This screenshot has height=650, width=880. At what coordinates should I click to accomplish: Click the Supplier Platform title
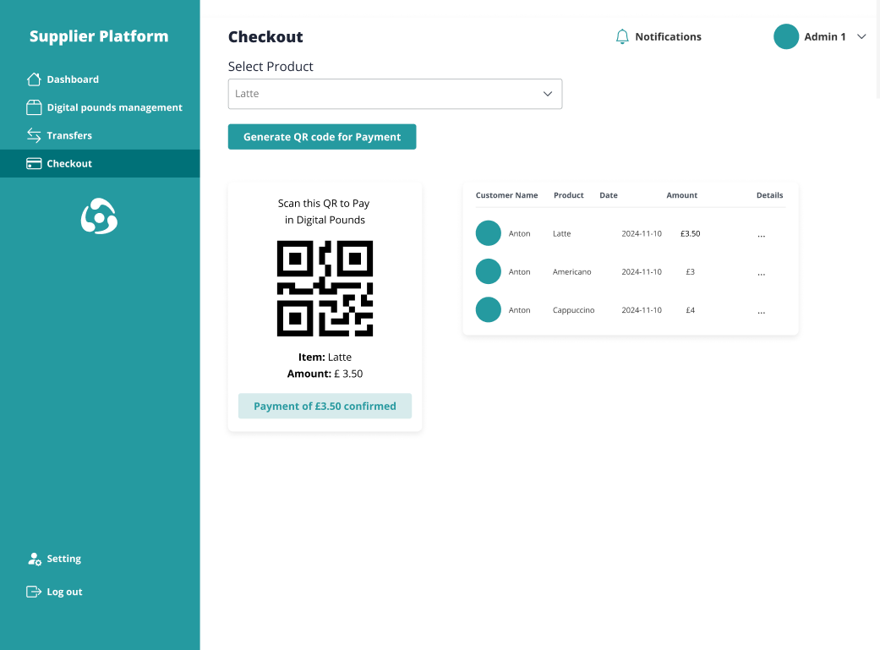[99, 36]
